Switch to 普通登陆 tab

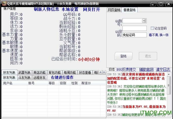130,10
